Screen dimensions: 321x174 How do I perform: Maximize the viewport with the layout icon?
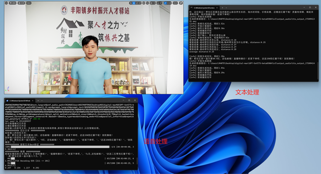point(181,3)
